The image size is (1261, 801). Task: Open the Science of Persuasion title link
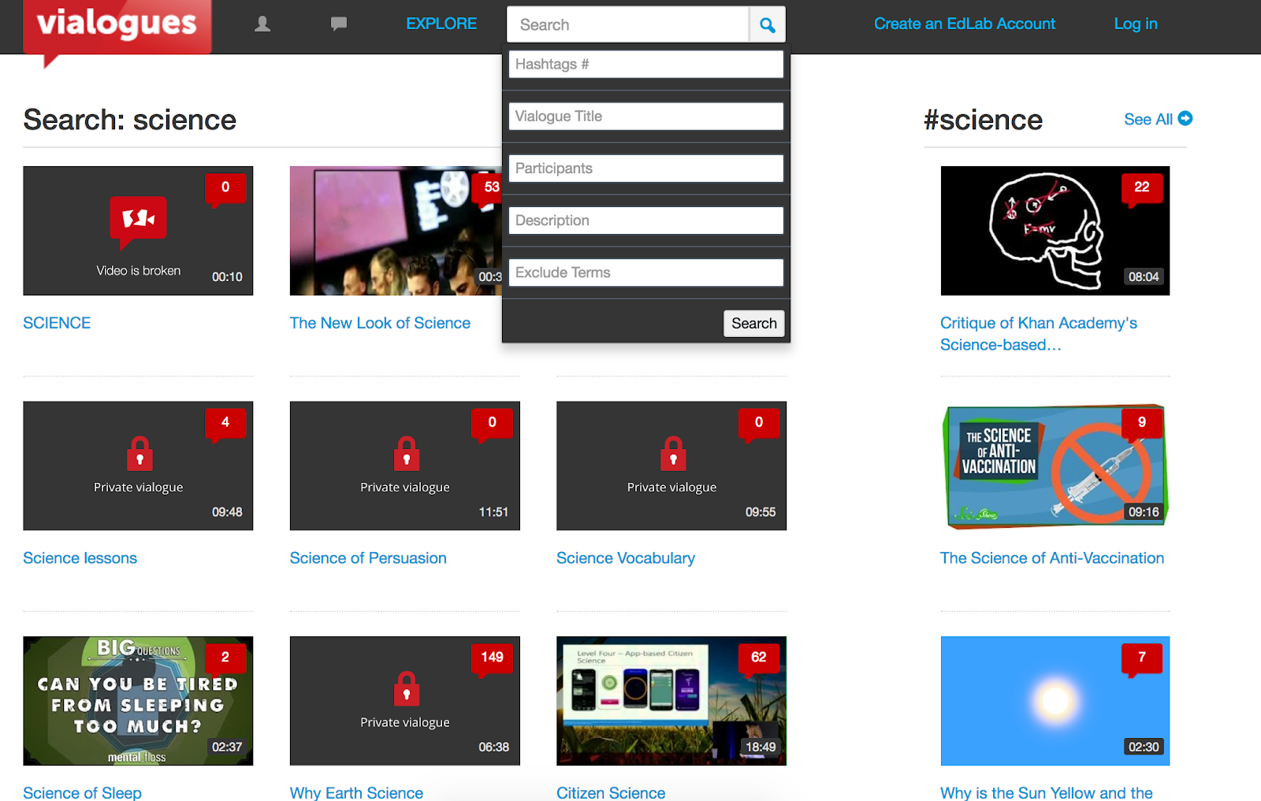[x=368, y=558]
